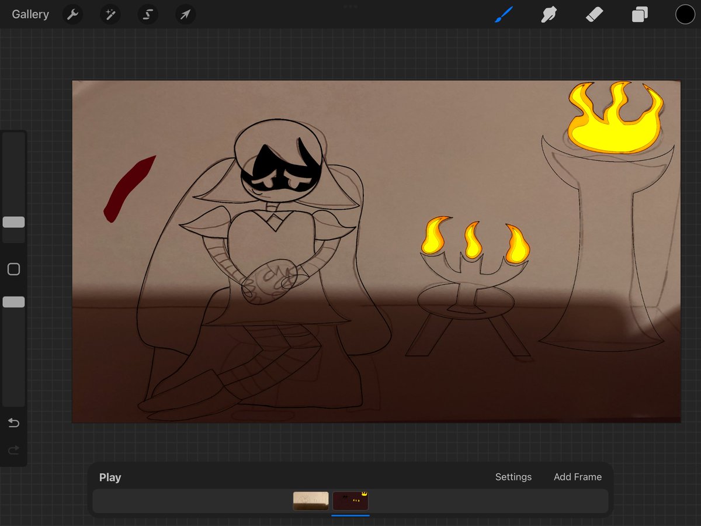Viewport: 701px width, 526px height.
Task: Open animation Settings
Action: click(513, 477)
